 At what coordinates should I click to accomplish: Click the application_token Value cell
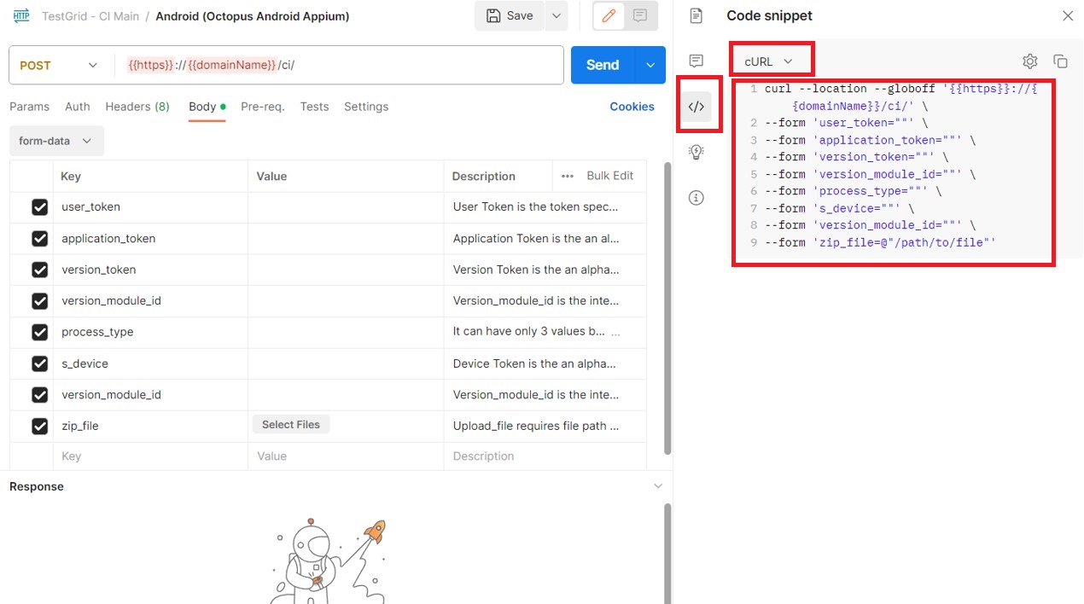346,239
